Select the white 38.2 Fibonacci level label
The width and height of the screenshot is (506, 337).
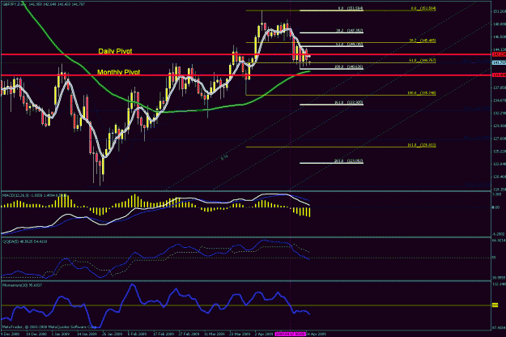click(350, 31)
